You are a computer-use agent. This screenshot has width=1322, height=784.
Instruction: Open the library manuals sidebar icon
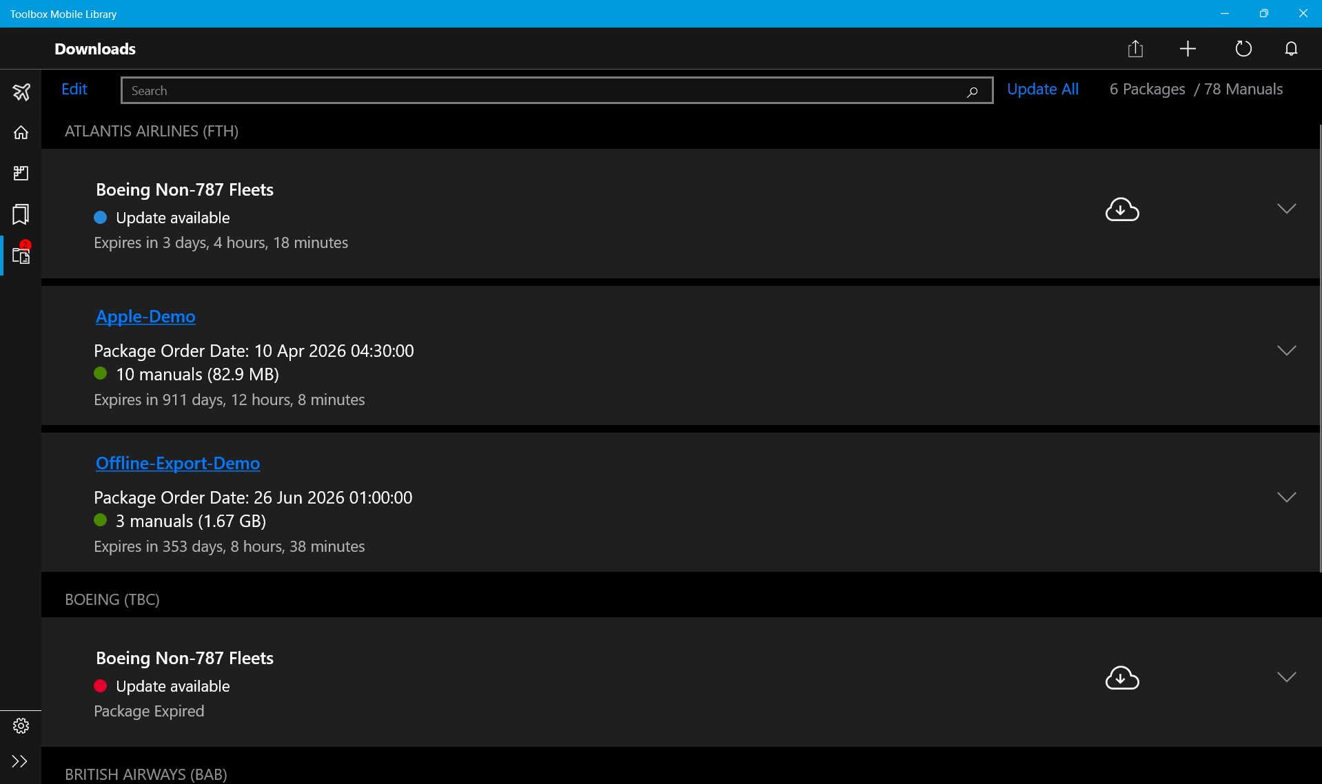[21, 173]
